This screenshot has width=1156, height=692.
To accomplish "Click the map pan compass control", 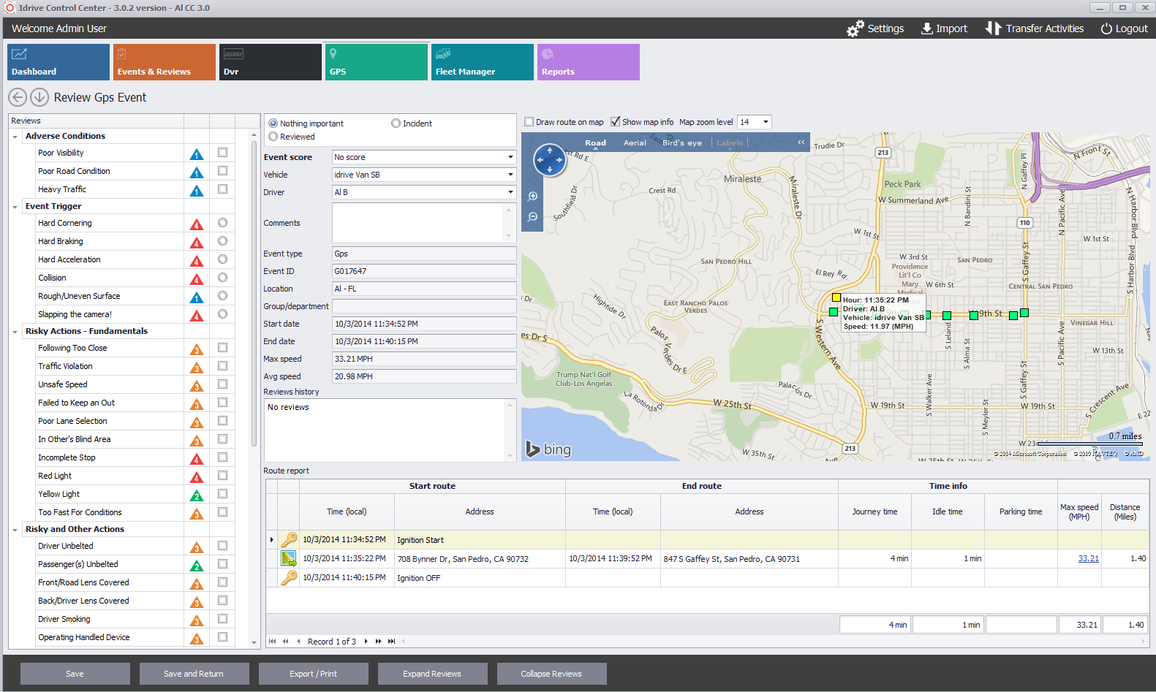I will tap(550, 160).
